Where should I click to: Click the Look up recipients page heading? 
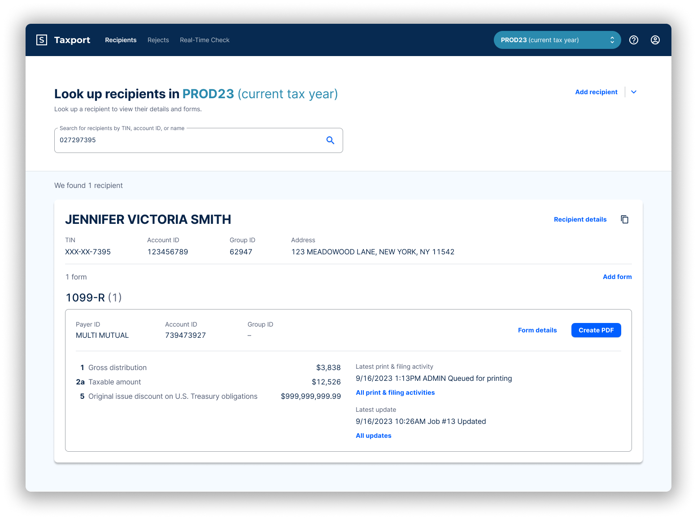196,94
